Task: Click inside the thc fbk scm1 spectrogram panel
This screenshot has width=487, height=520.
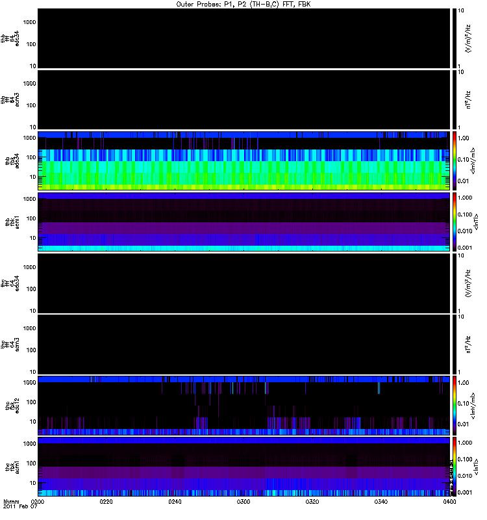Action: 243,467
